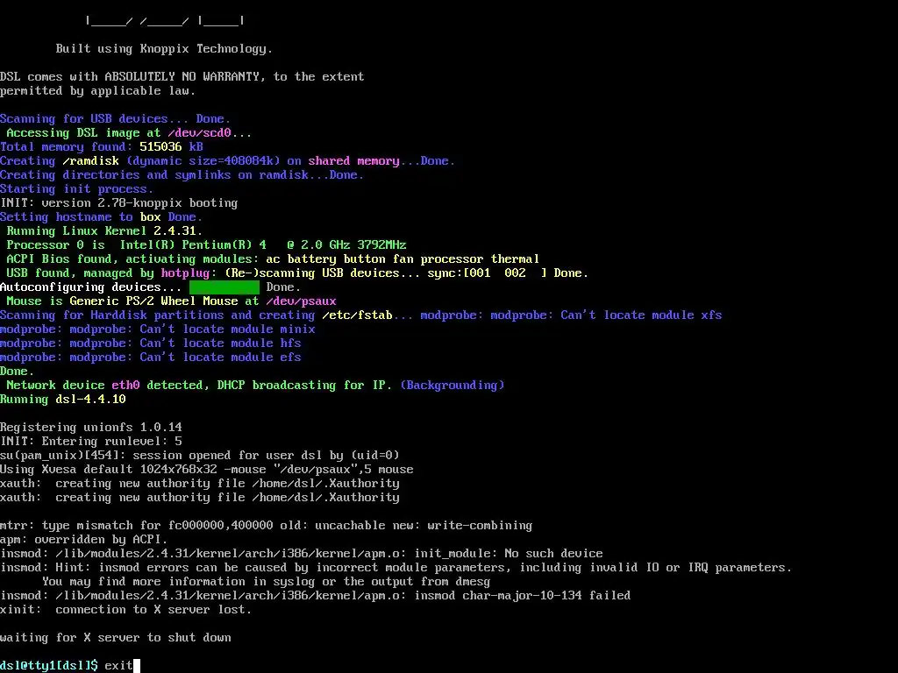
Task: Select memory value "515036 kB"
Action: (x=171, y=146)
